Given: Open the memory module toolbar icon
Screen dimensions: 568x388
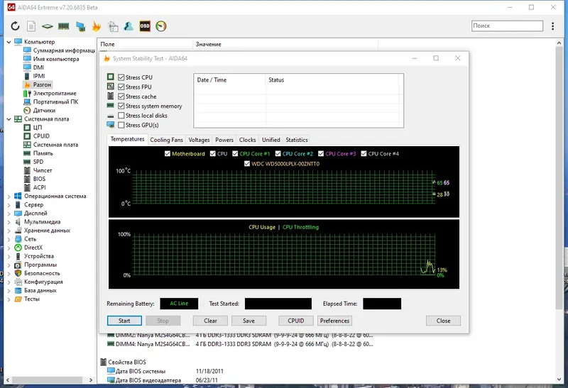Looking at the screenshot, I should click(x=63, y=26).
